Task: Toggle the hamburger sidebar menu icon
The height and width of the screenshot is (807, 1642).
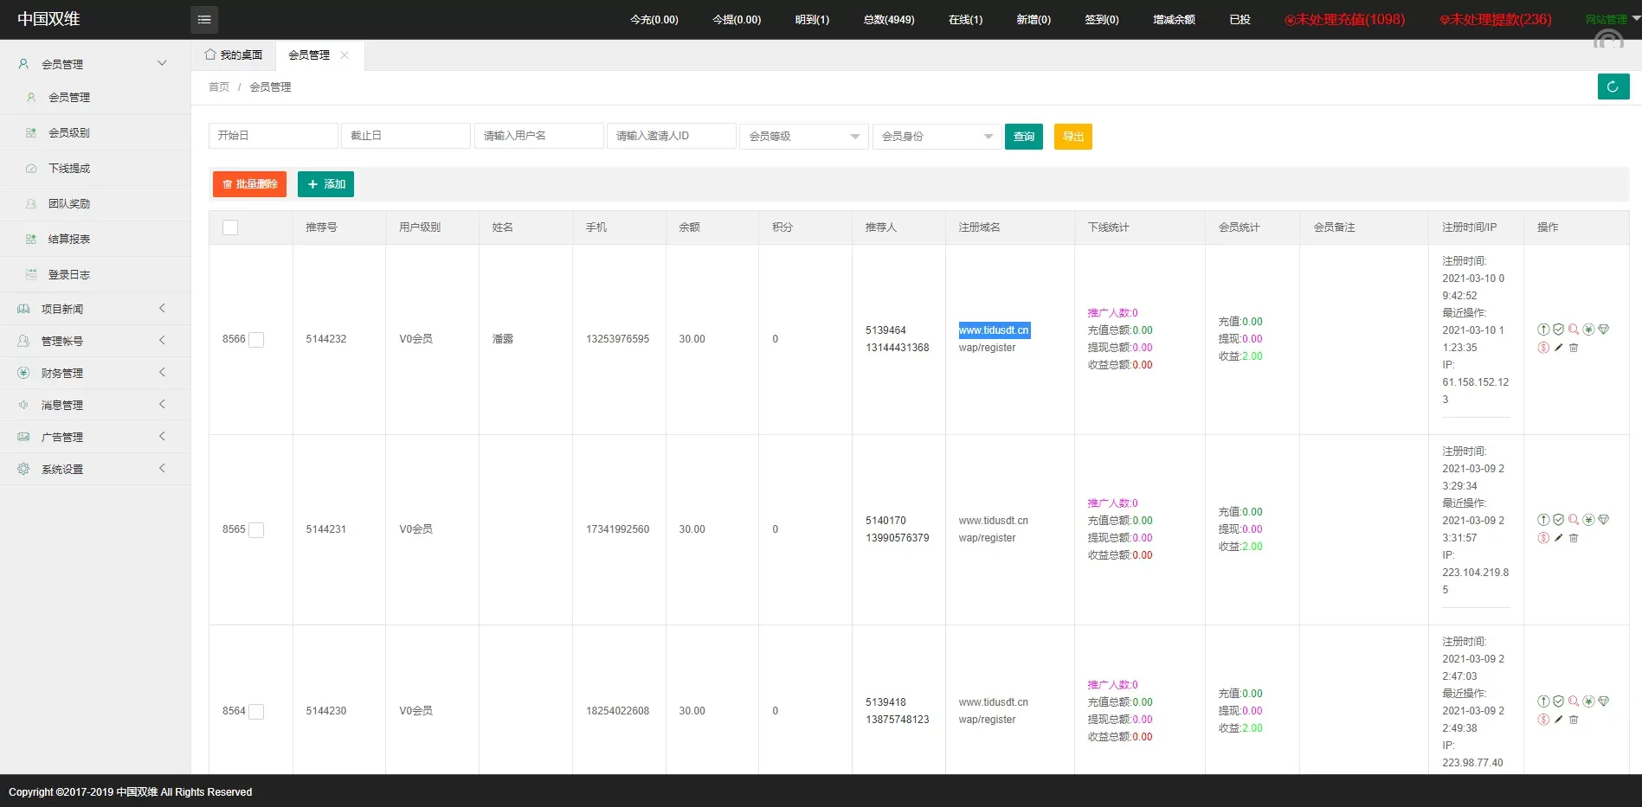Action: [x=204, y=20]
